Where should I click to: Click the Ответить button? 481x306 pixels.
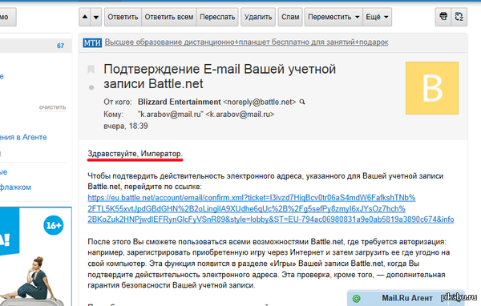pyautogui.click(x=123, y=17)
